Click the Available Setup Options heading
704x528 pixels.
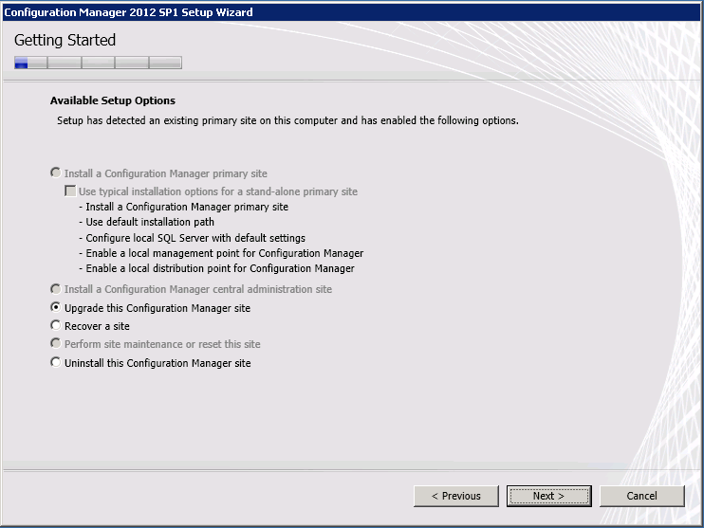pos(112,100)
